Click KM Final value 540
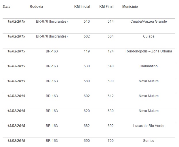This screenshot has height=147, width=179. pos(111,66)
